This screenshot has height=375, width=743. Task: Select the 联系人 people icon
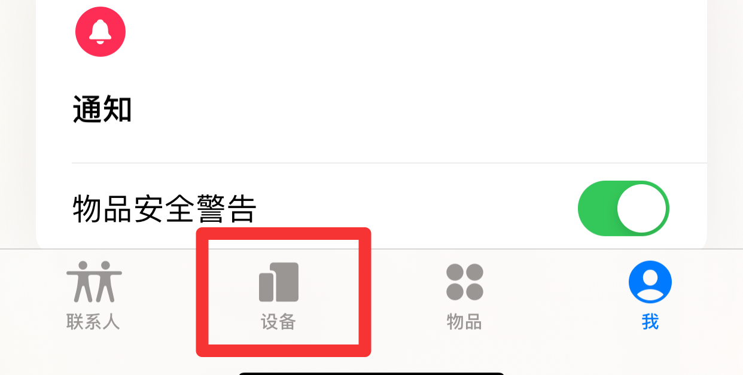coord(94,282)
